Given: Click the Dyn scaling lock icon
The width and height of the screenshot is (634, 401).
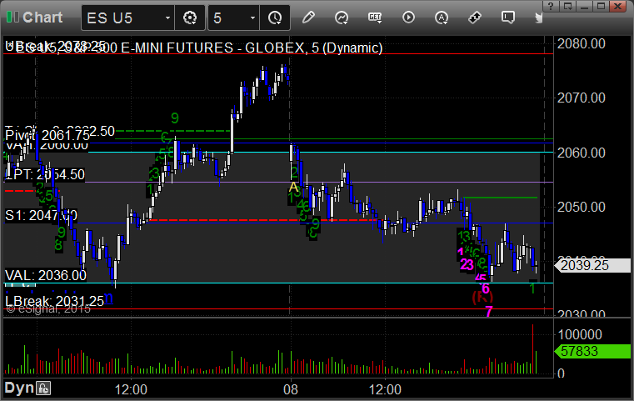Looking at the screenshot, I should [x=43, y=388].
